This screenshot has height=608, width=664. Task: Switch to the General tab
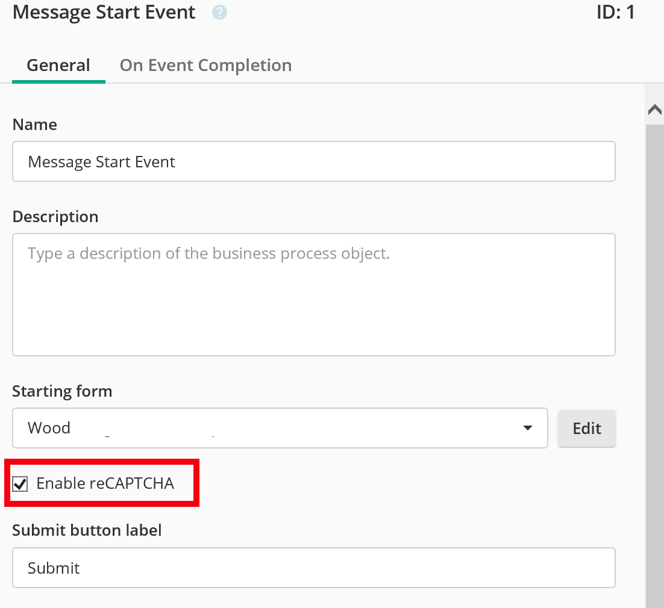click(58, 65)
